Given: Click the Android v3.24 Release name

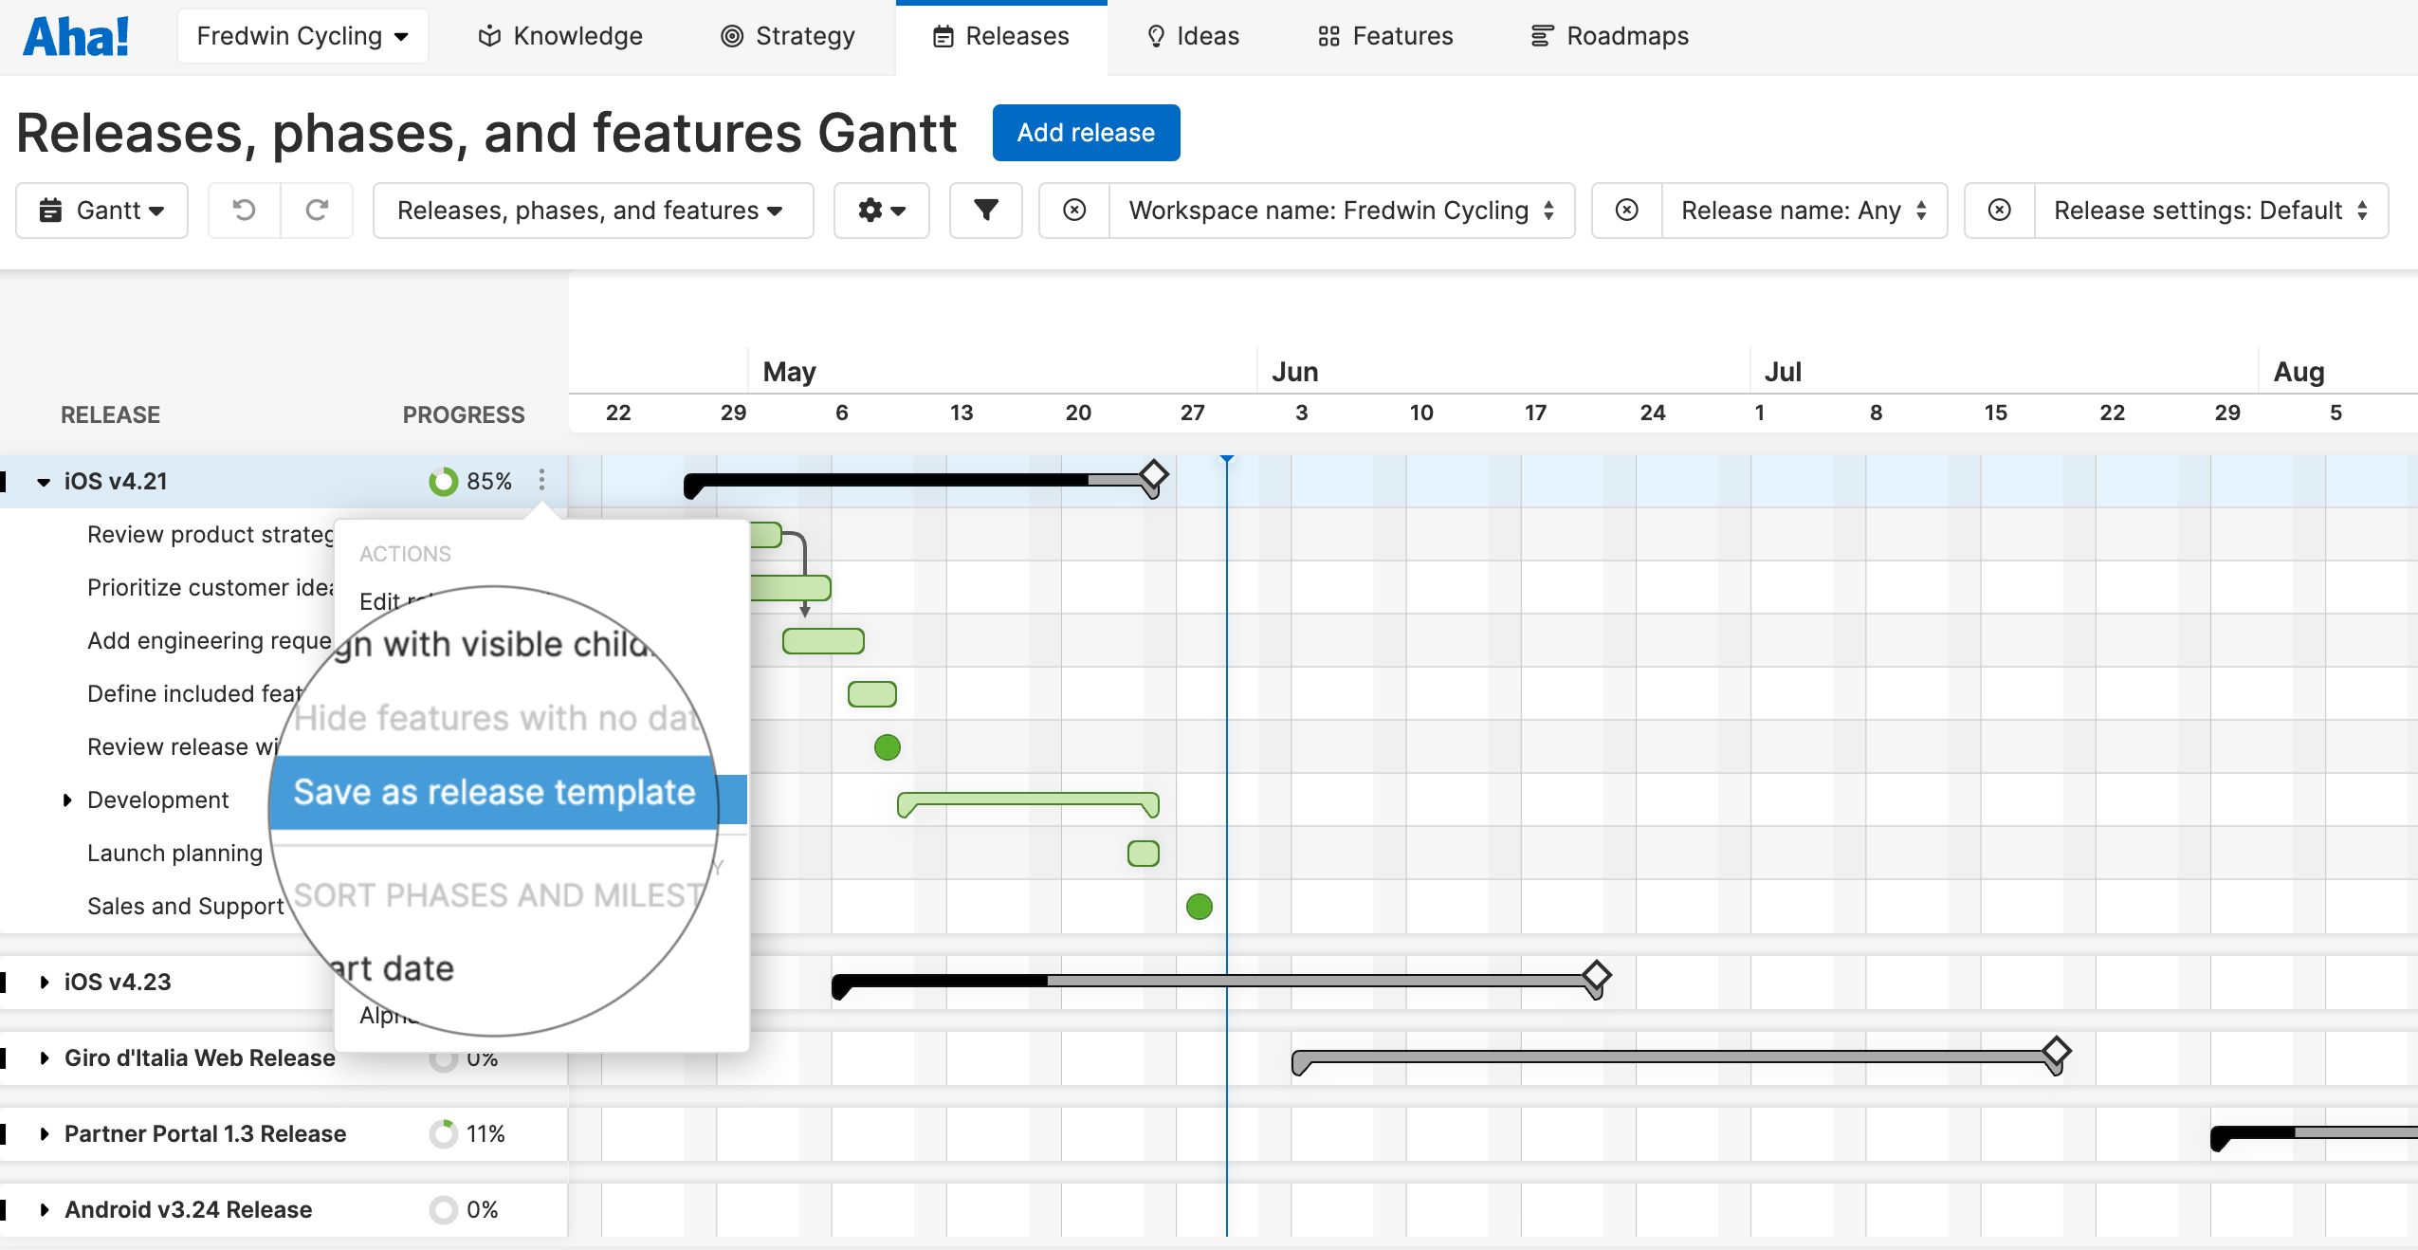Looking at the screenshot, I should tap(188, 1210).
